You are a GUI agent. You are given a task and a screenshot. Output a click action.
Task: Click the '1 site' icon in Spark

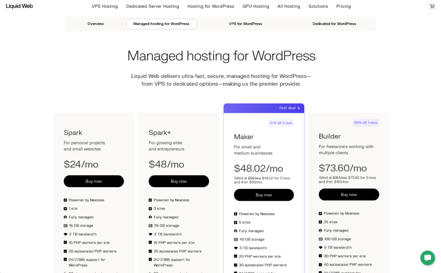click(x=65, y=208)
